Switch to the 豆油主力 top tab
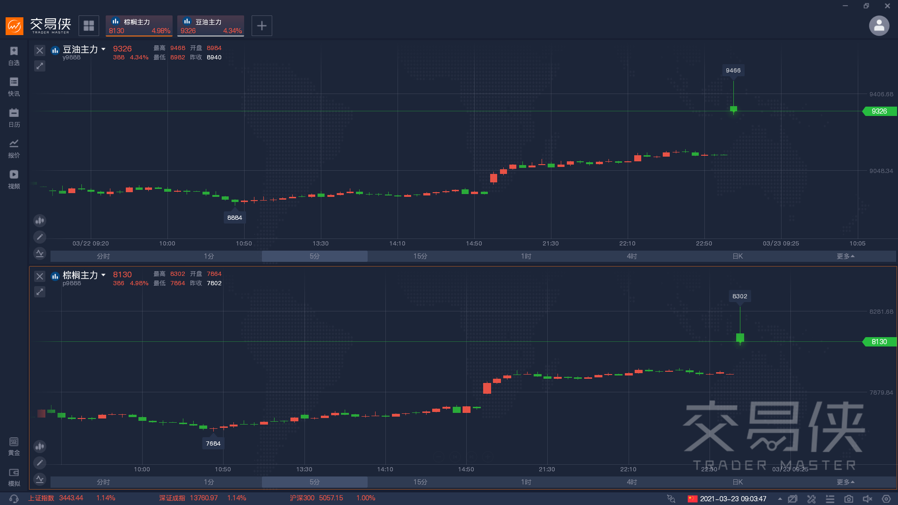Viewport: 898px width, 505px height. 210,26
